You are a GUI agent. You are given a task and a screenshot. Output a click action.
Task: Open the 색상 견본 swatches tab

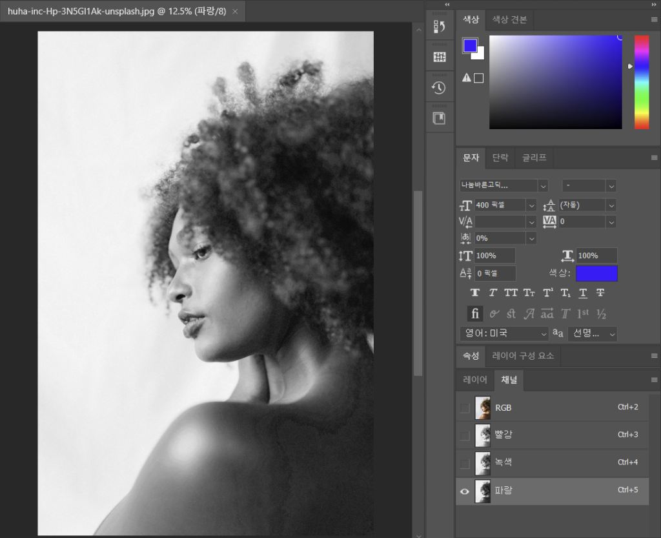click(509, 19)
